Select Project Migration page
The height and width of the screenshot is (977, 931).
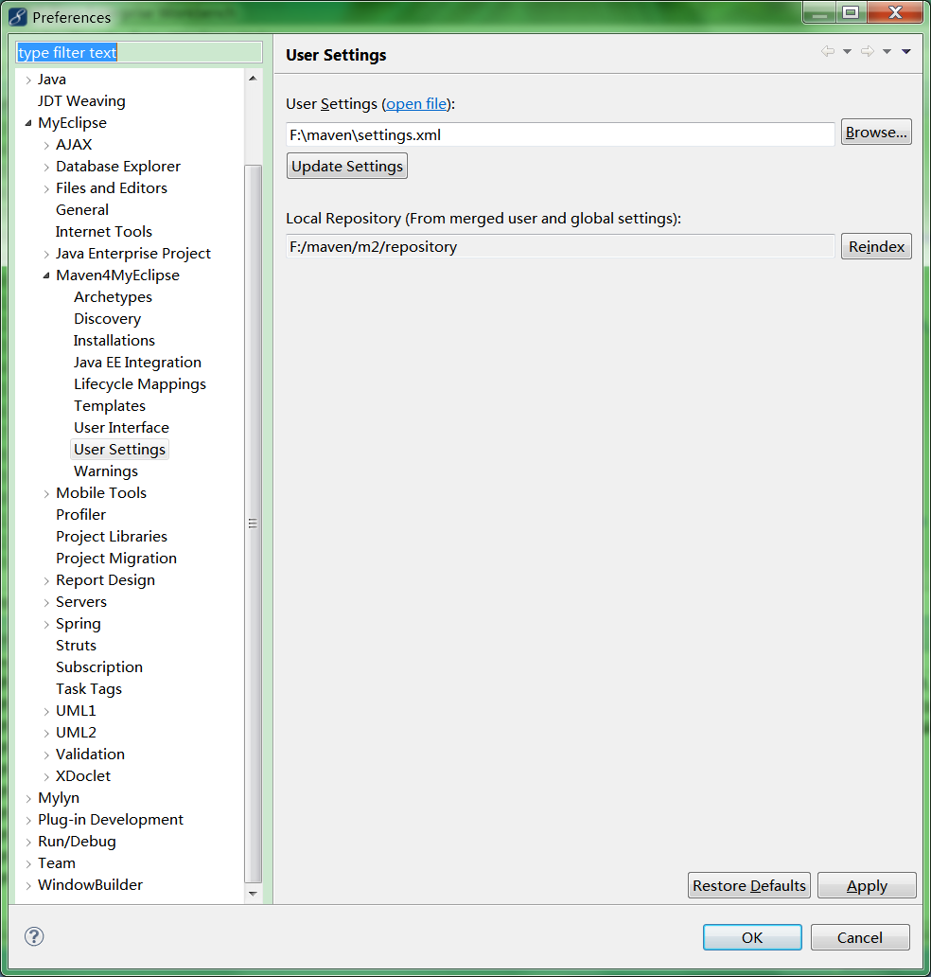coord(115,559)
